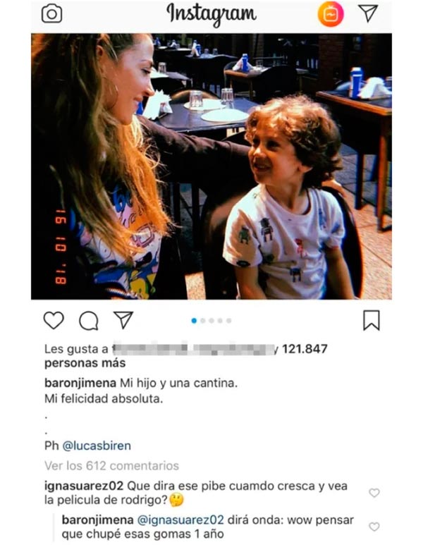Viewport: 423px width, 545px height.
Task: Save the post with the bookmark icon
Action: [x=372, y=320]
